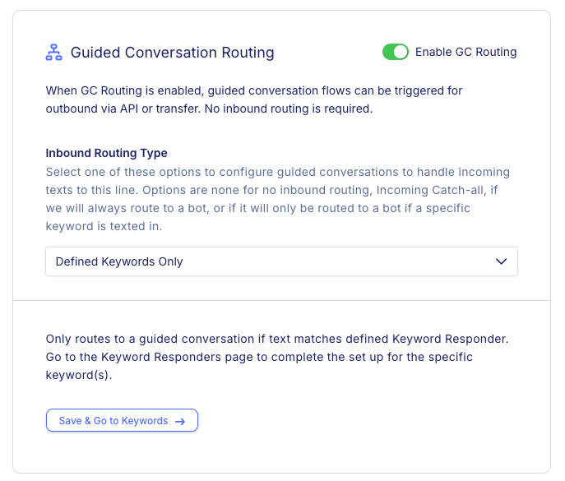Click the chevron-down icon in routing type field
Viewport: 565px width, 481px height.
(x=501, y=261)
